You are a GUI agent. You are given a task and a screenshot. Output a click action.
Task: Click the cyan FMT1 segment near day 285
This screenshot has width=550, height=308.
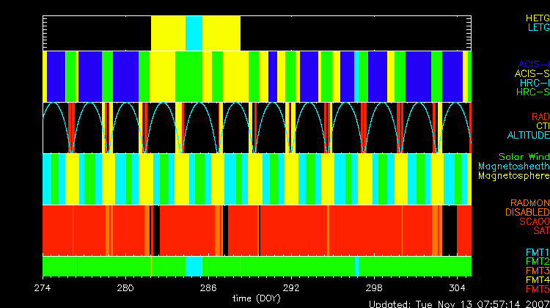(x=194, y=265)
